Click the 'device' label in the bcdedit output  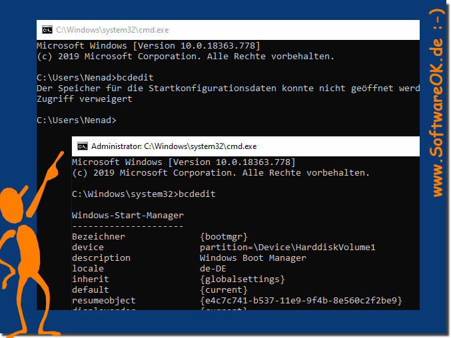[88, 248]
